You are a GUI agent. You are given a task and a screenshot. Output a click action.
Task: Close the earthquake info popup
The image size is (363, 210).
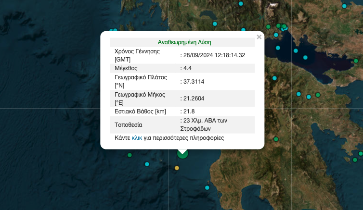[259, 37]
